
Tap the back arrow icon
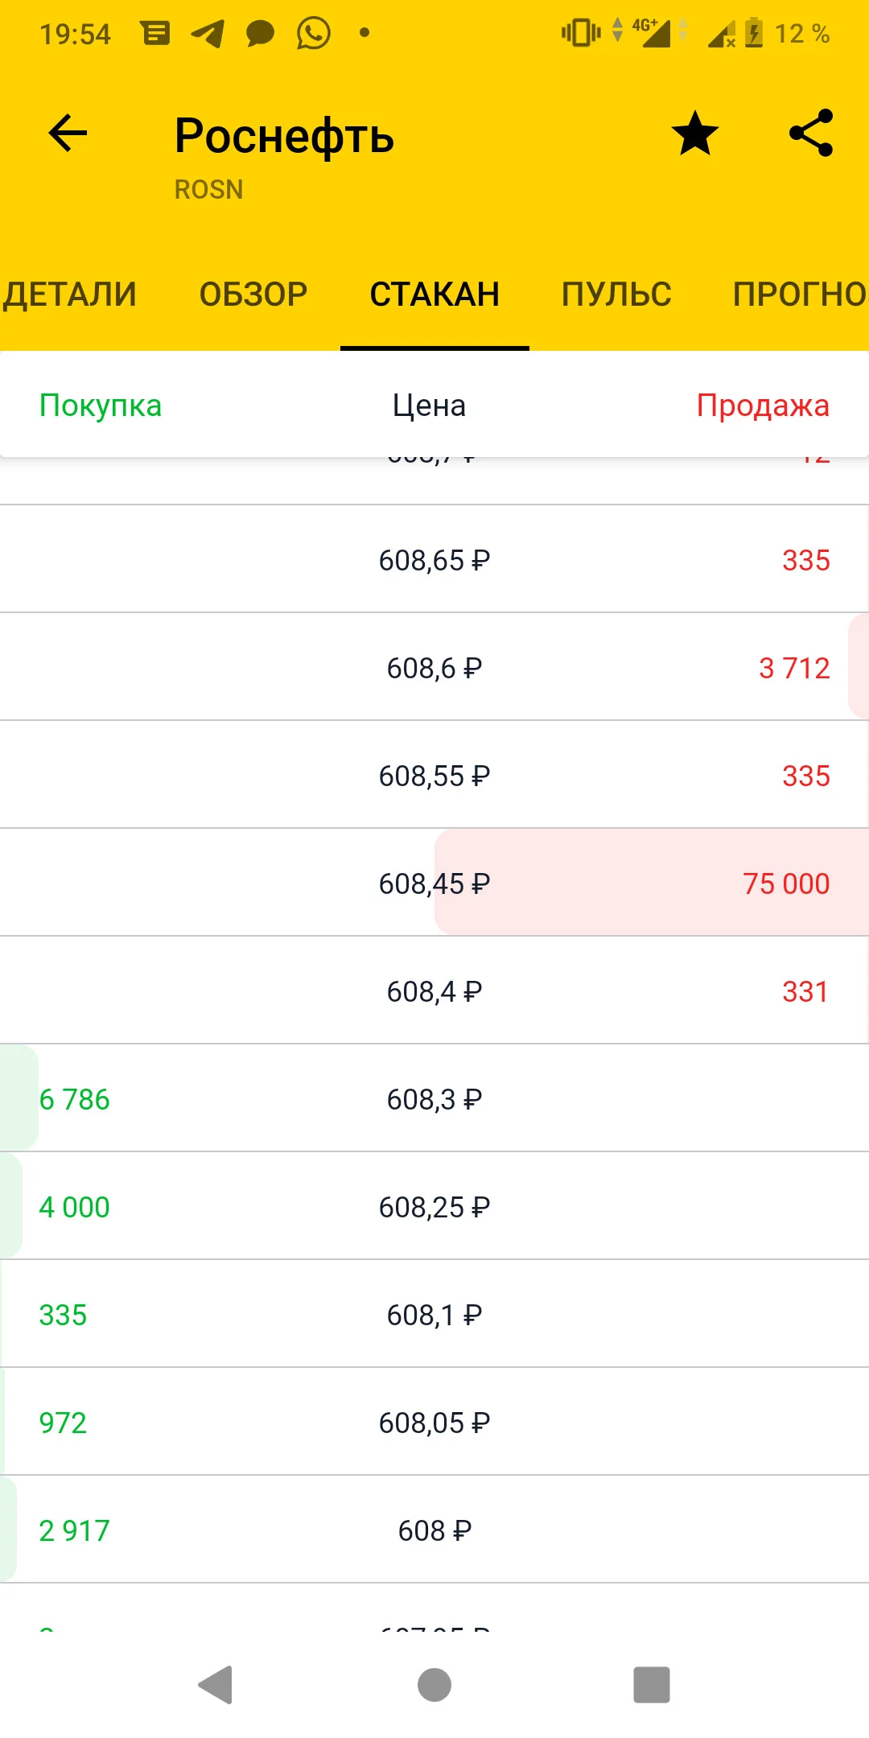coord(68,133)
